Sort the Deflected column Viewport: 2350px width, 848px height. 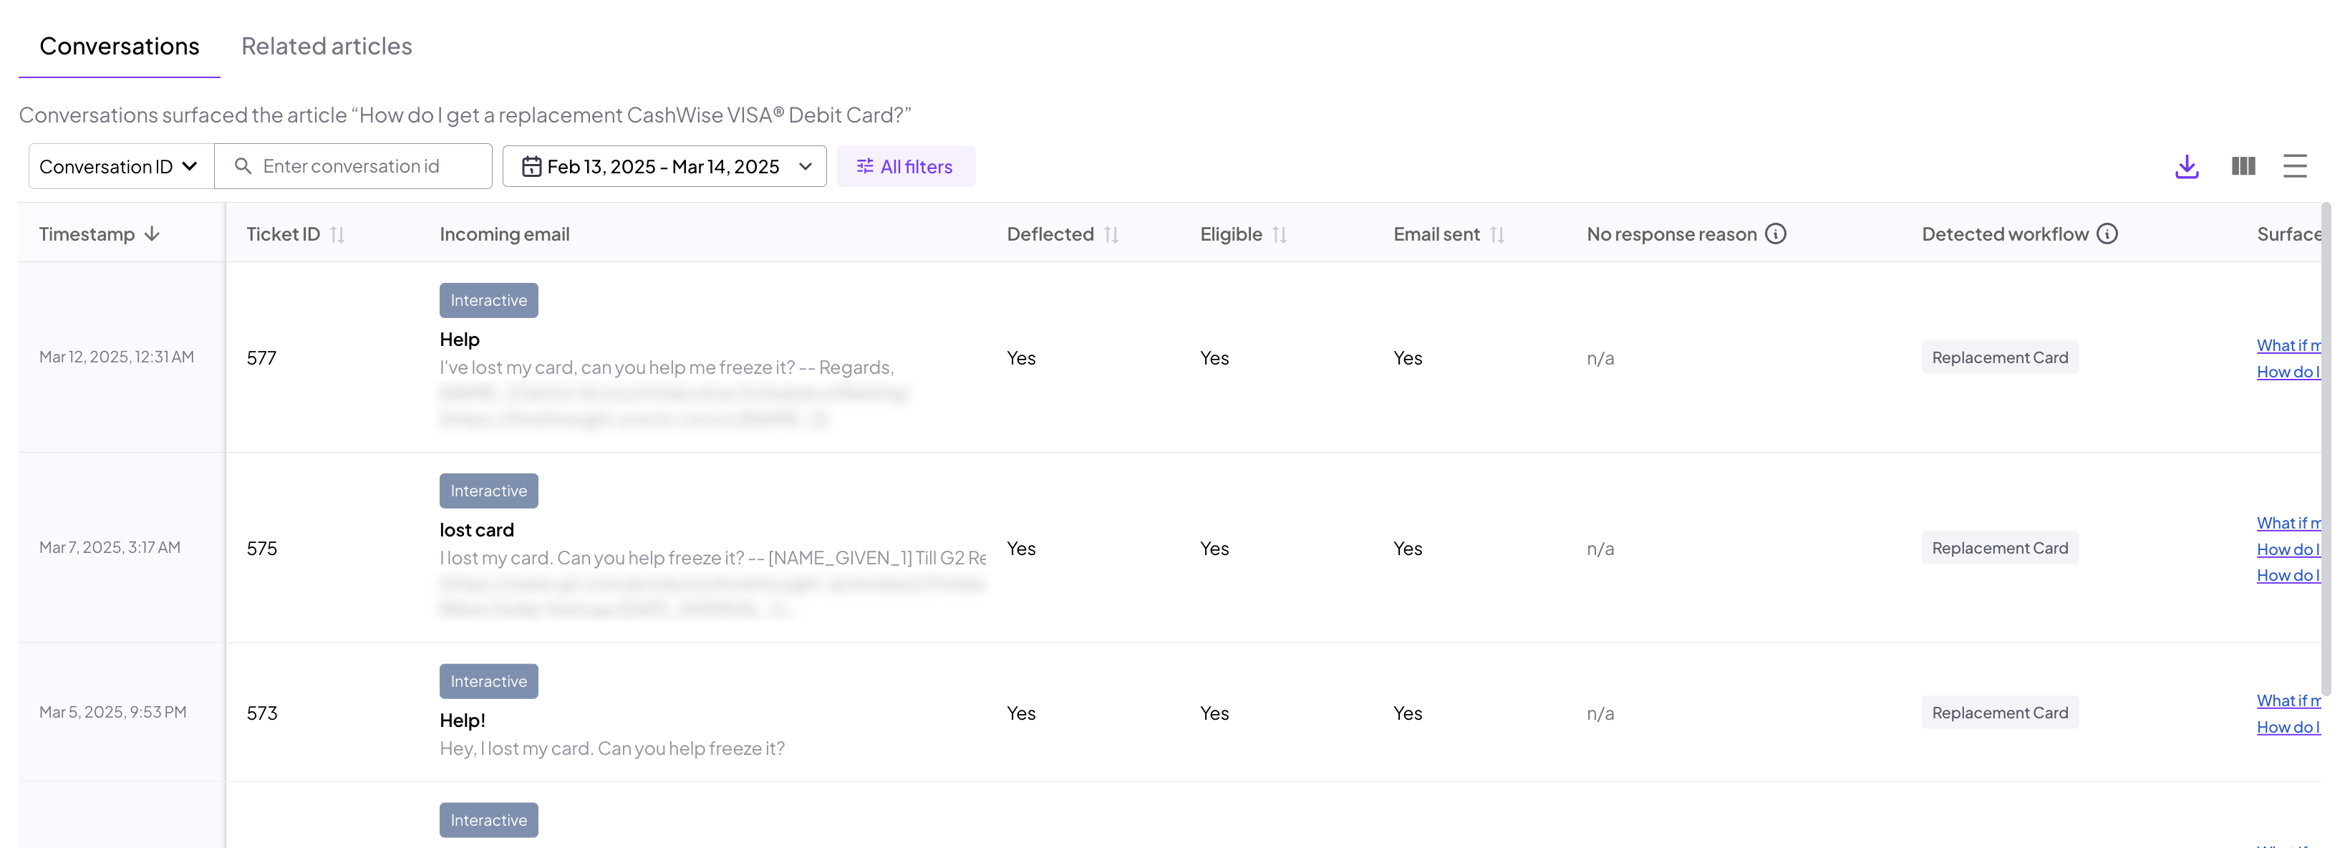(1111, 235)
